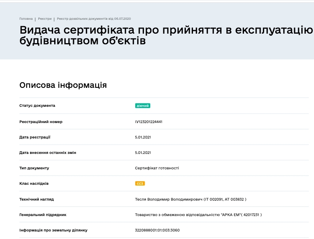Select the Описова інформація section heading
The image size is (314, 239).
tap(63, 85)
